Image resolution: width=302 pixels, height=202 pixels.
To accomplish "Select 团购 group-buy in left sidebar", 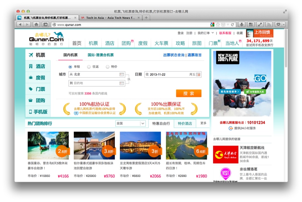I will (x=38, y=100).
